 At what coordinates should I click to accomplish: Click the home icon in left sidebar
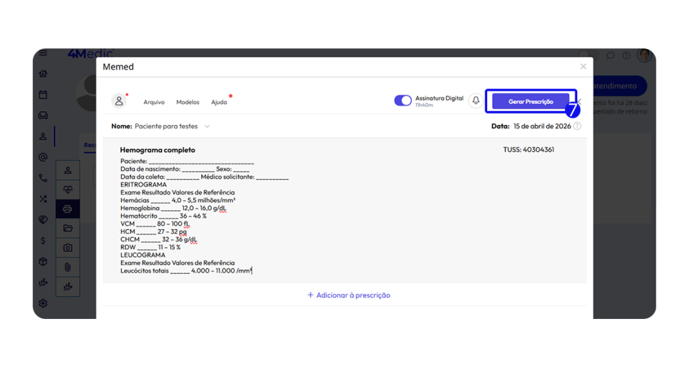pyautogui.click(x=43, y=73)
